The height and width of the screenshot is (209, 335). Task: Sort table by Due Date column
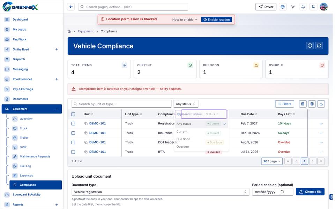(x=249, y=114)
